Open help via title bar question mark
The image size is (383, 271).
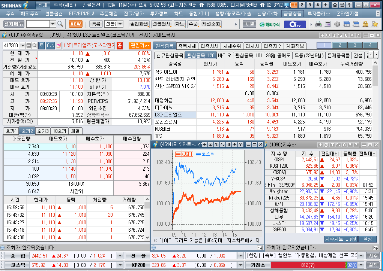click(349, 4)
